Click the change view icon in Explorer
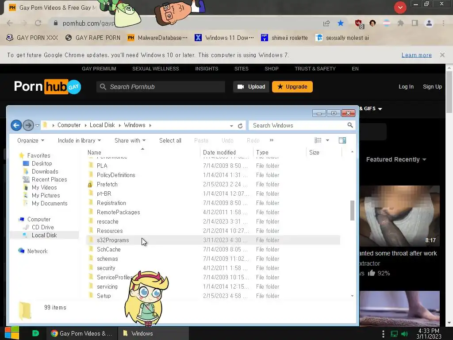The width and height of the screenshot is (453, 340). [318, 140]
